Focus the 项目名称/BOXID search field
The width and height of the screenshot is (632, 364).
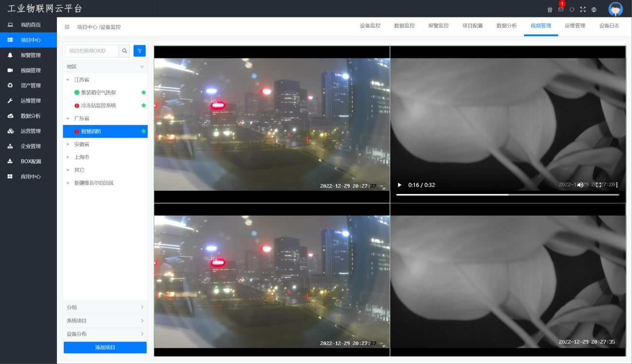92,51
